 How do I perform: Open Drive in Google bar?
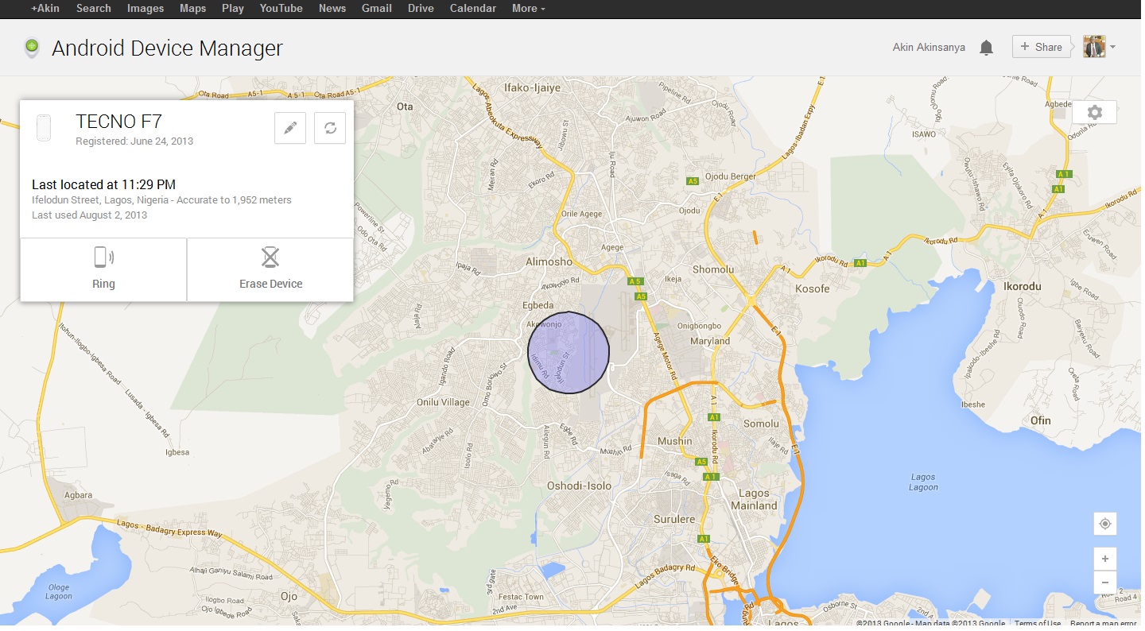(421, 8)
